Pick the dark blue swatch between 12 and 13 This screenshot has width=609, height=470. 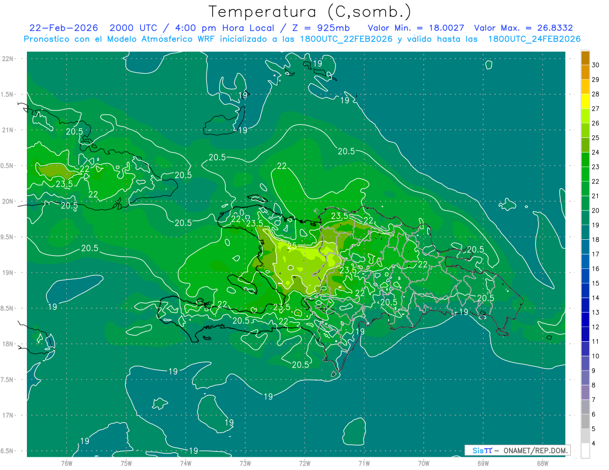click(x=585, y=320)
